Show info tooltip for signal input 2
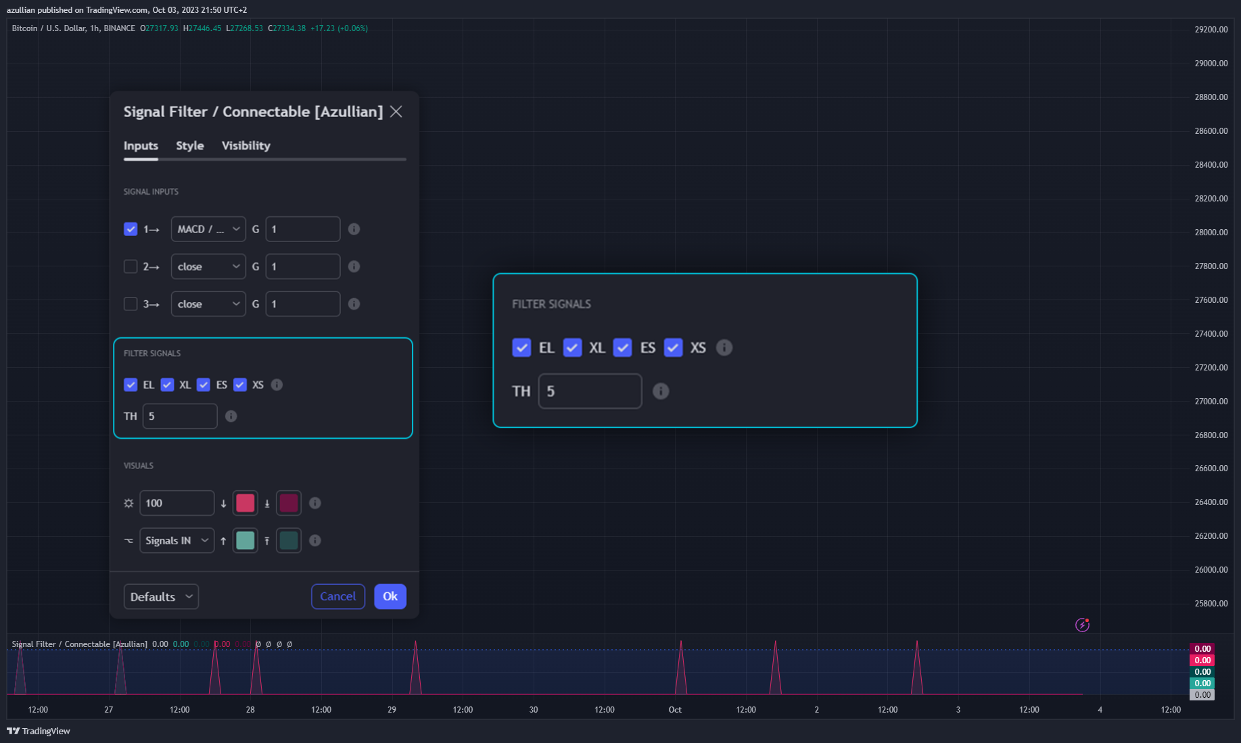 [354, 266]
